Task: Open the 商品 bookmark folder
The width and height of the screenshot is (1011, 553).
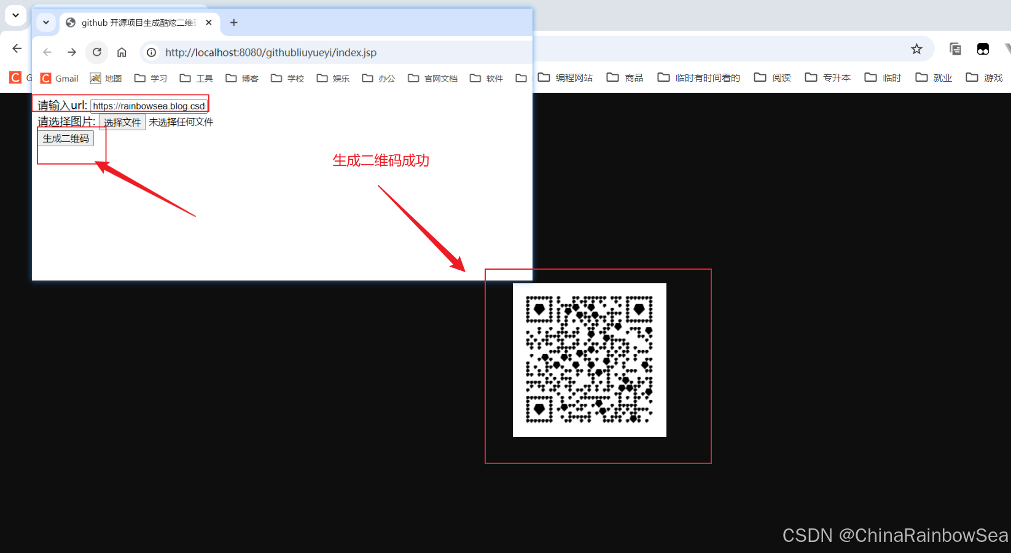Action: click(x=625, y=77)
